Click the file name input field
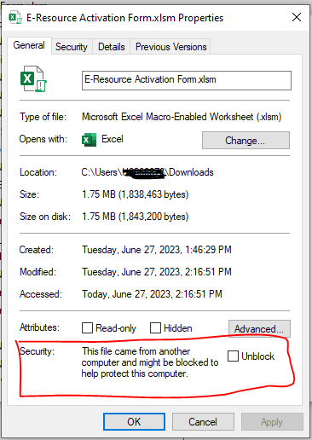 pos(187,80)
